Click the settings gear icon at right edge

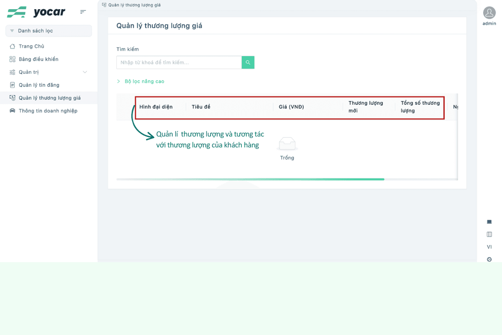tap(489, 260)
